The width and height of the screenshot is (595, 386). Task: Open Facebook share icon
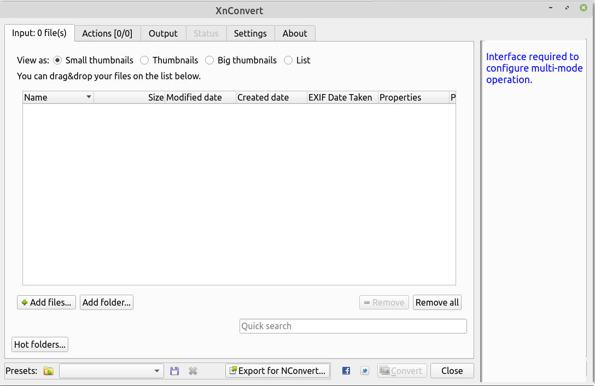pyautogui.click(x=346, y=371)
